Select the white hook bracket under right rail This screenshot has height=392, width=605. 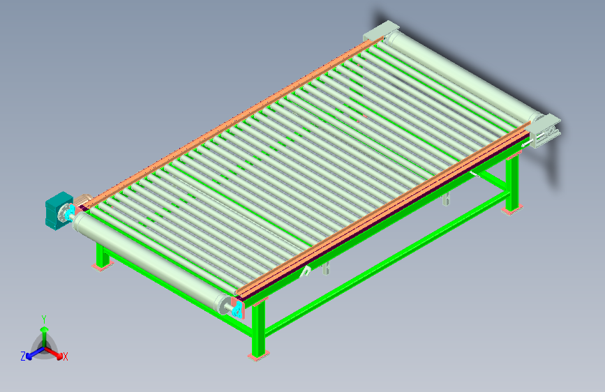[306, 271]
